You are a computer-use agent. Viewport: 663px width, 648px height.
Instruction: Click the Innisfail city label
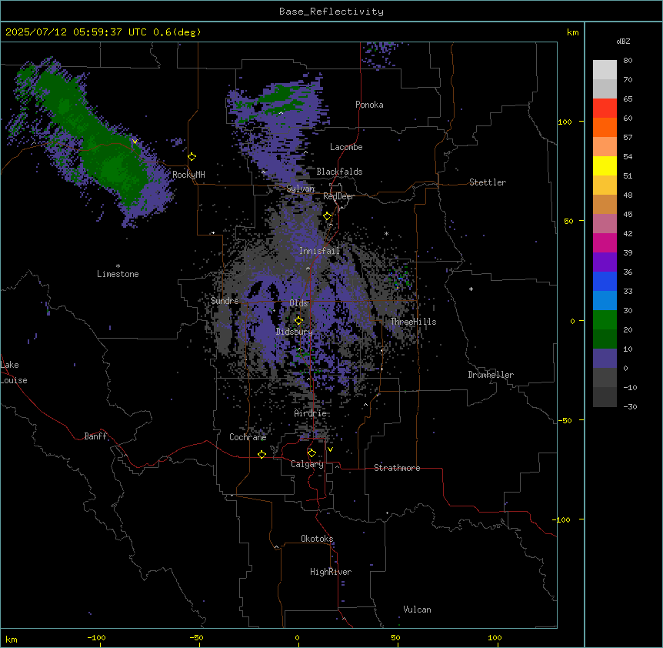pyautogui.click(x=319, y=251)
